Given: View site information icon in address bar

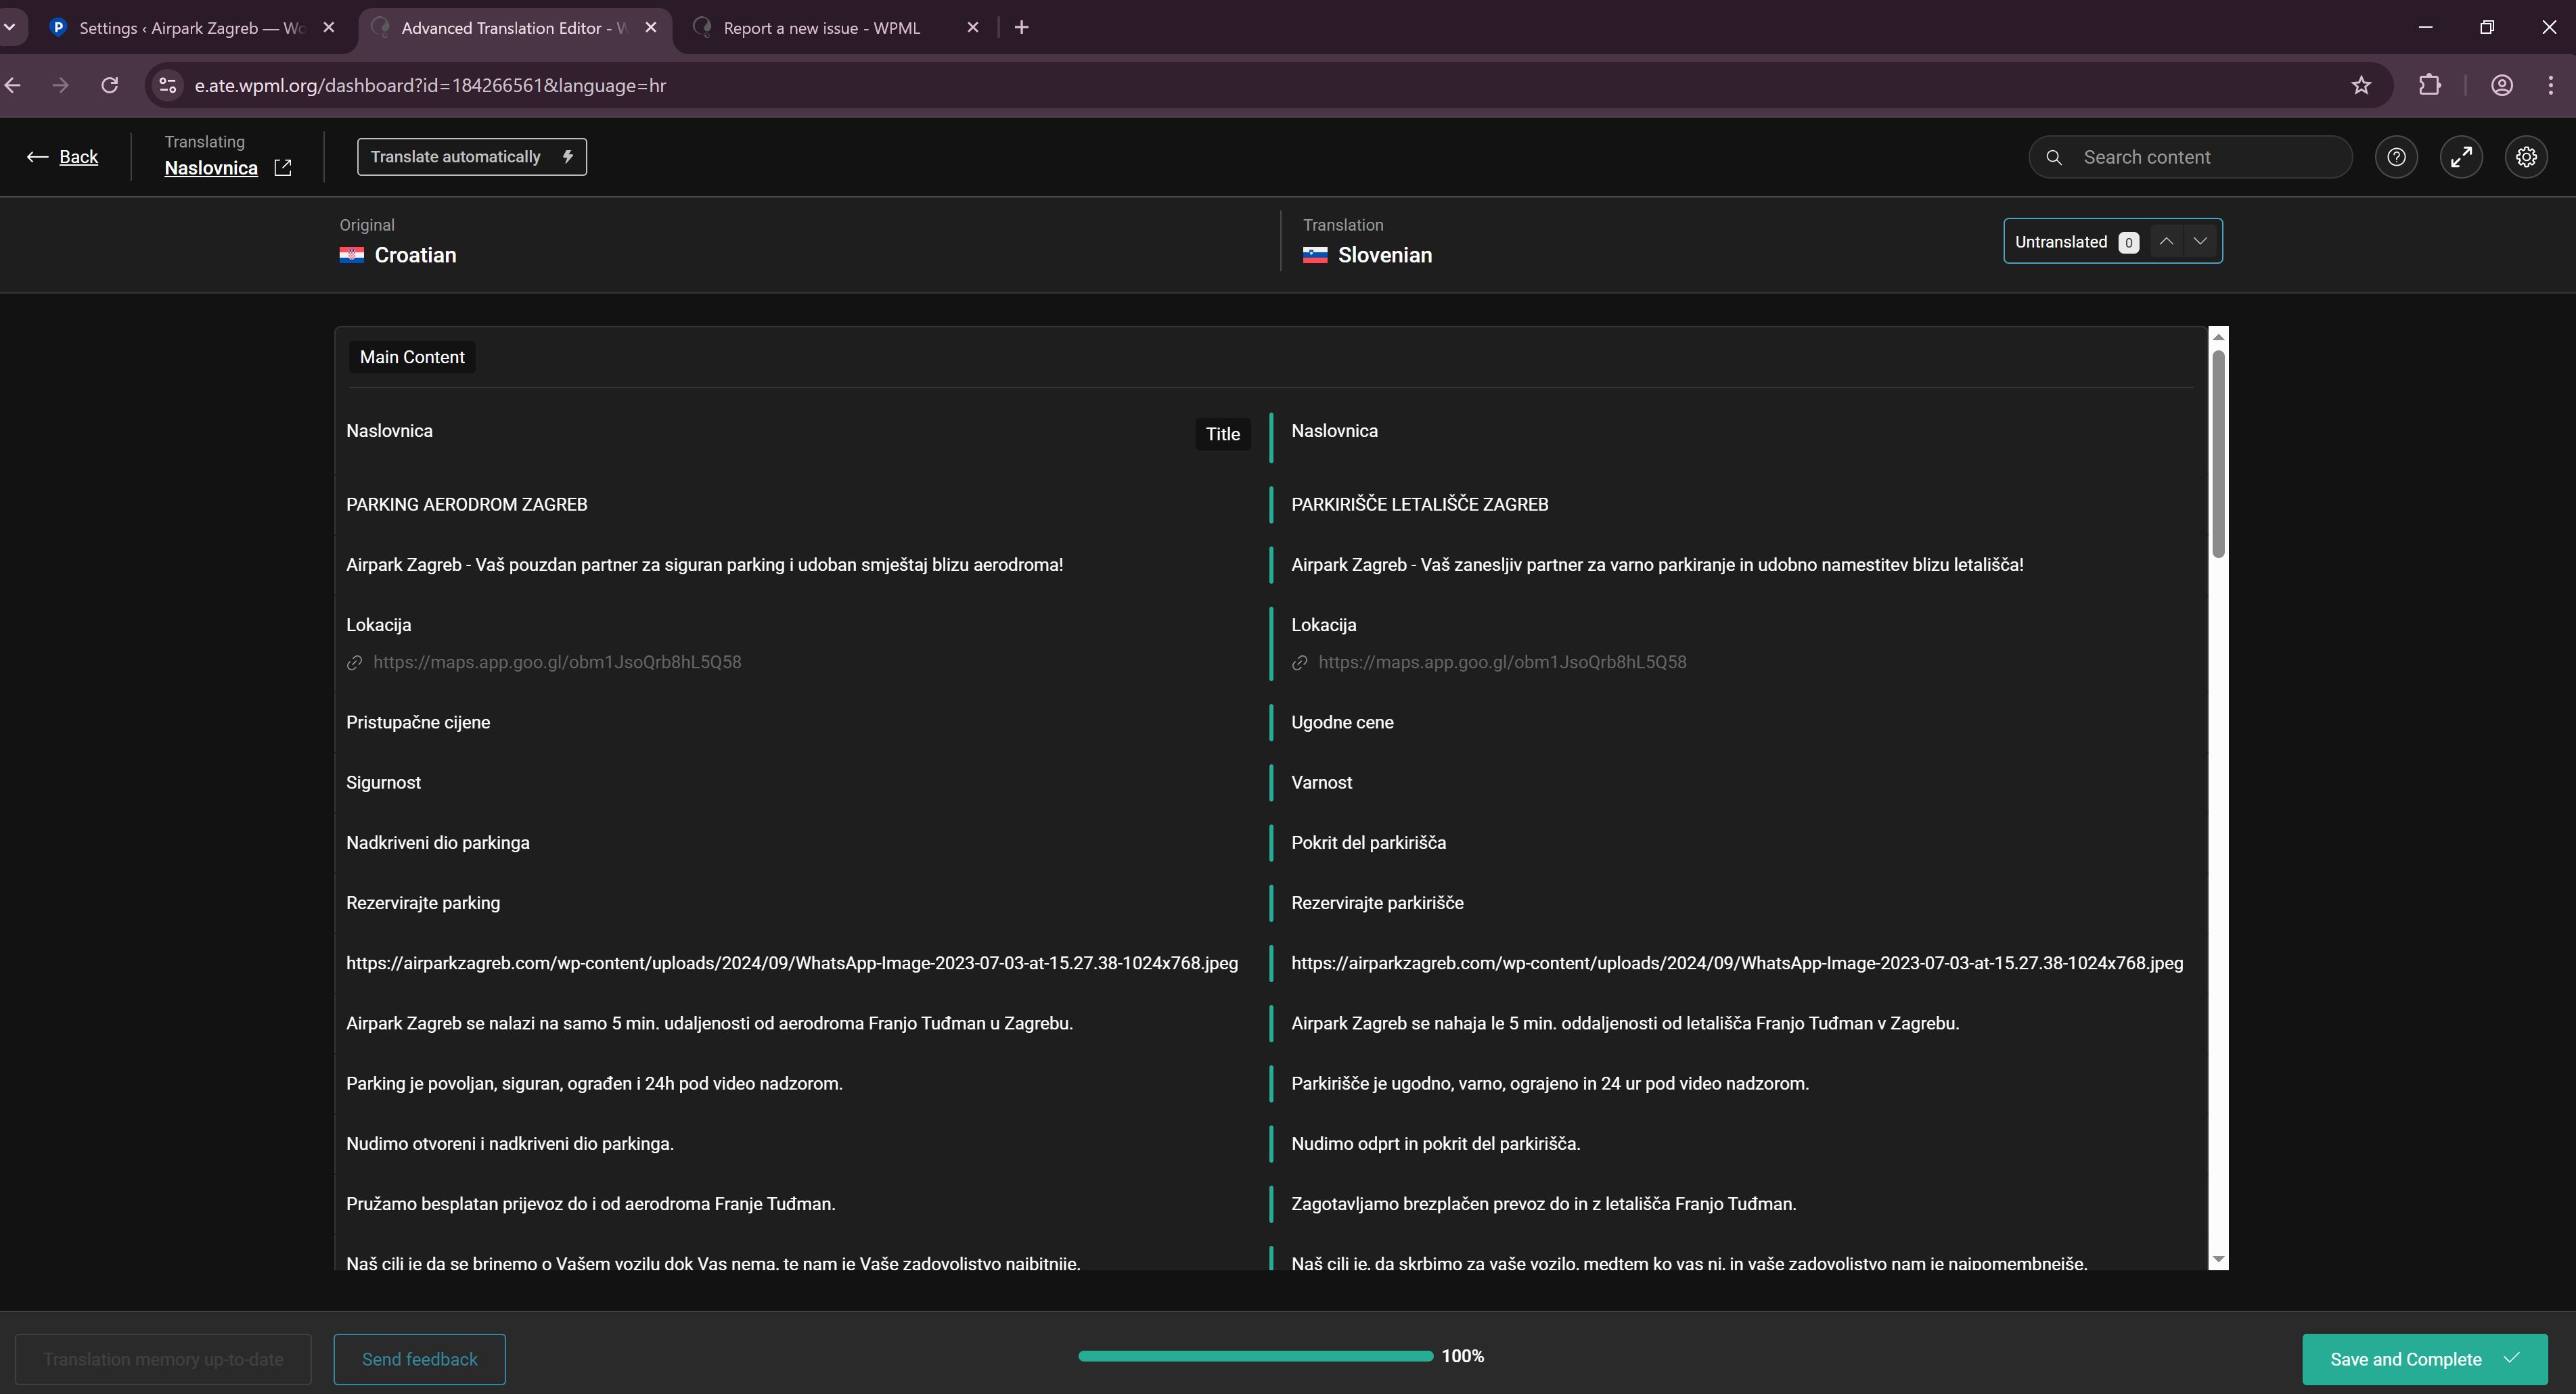Looking at the screenshot, I should (168, 85).
